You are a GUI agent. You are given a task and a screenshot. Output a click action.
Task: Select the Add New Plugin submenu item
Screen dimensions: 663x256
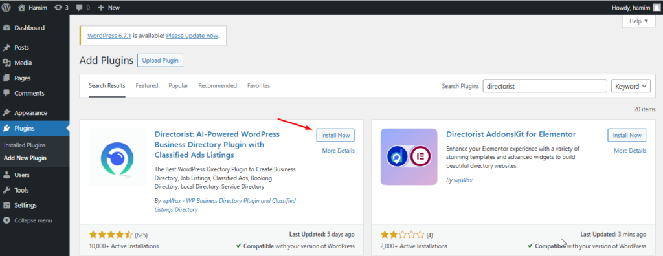[x=25, y=158]
